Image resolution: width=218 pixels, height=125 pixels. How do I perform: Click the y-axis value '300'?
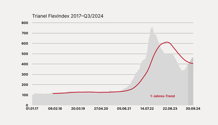click(x=25, y=74)
